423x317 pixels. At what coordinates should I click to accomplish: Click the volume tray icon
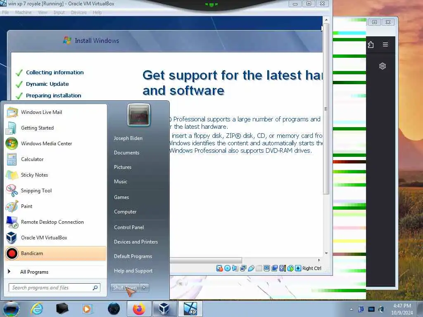click(x=381, y=309)
